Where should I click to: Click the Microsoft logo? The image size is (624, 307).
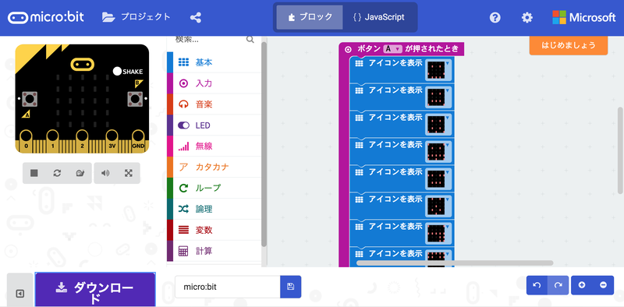[583, 17]
